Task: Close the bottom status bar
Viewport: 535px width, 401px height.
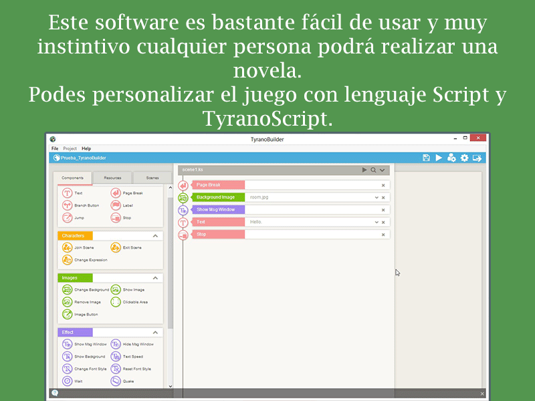Action: pos(481,394)
